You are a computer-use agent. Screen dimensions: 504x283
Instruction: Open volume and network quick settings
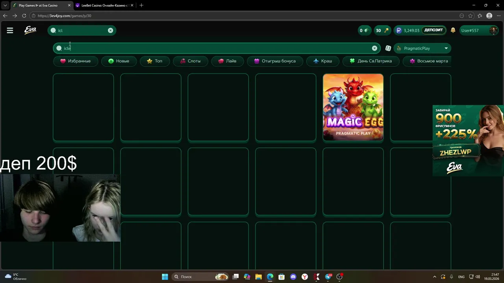[474, 277]
